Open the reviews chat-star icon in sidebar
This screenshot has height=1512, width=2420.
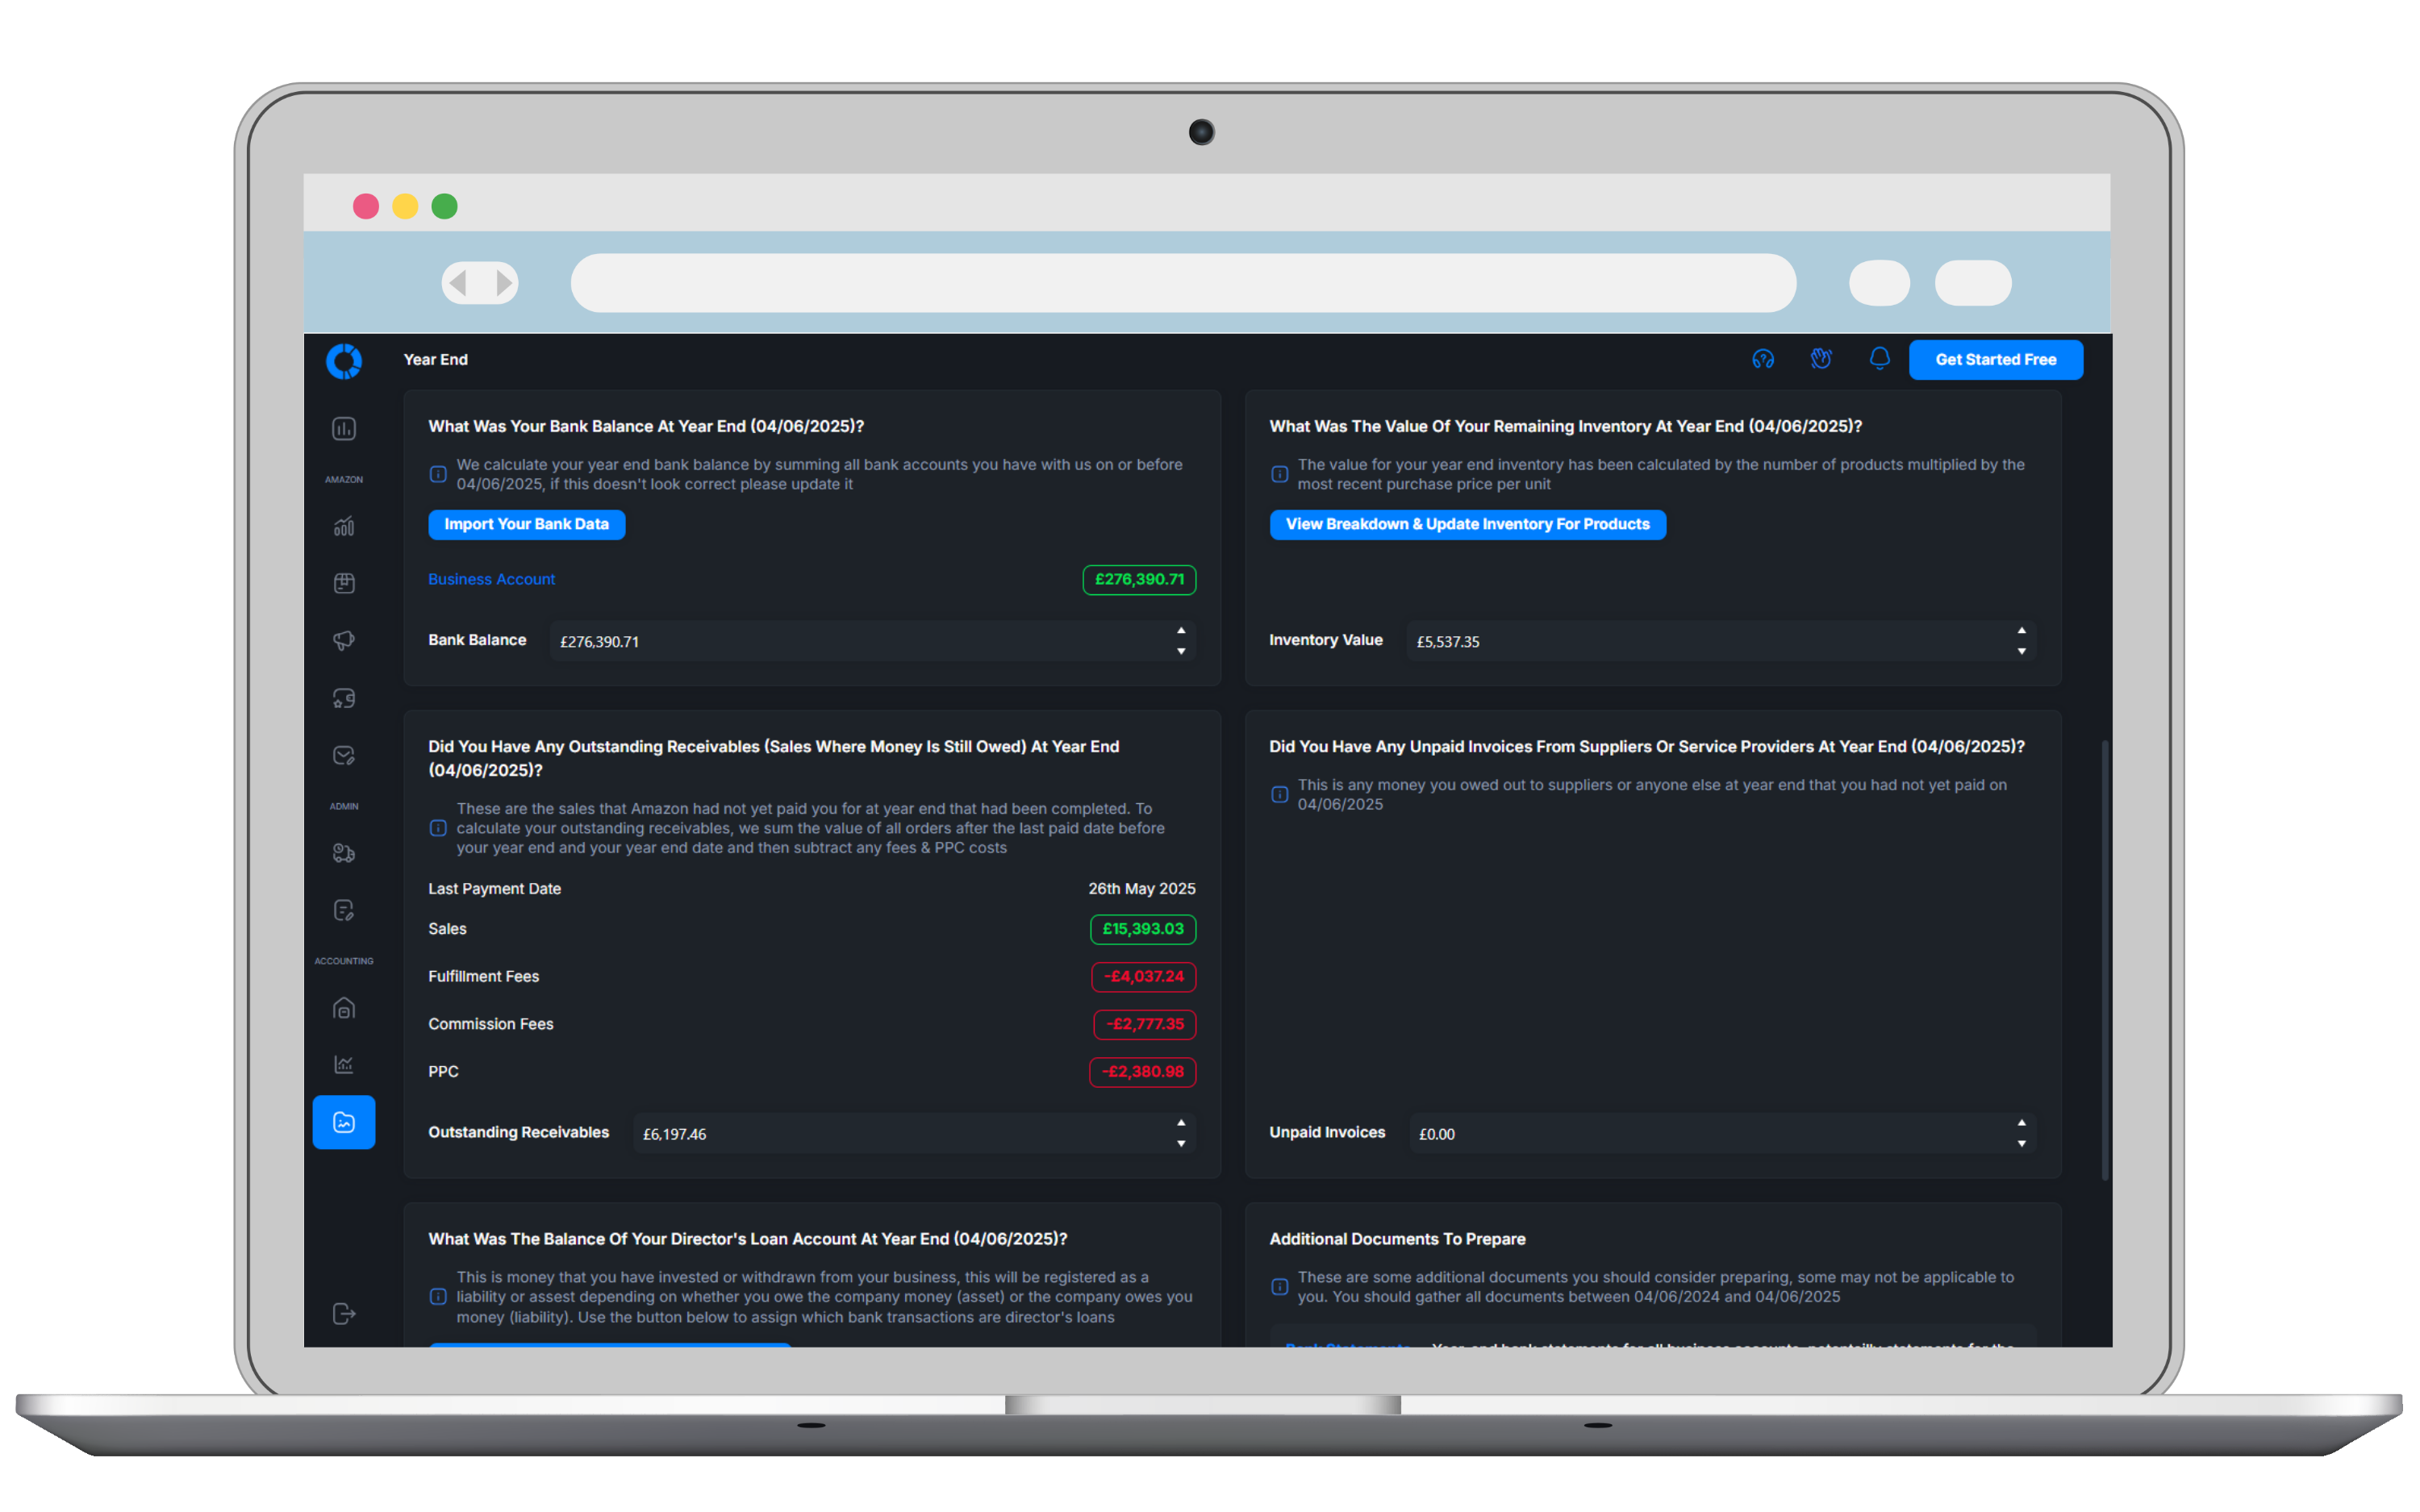[344, 698]
